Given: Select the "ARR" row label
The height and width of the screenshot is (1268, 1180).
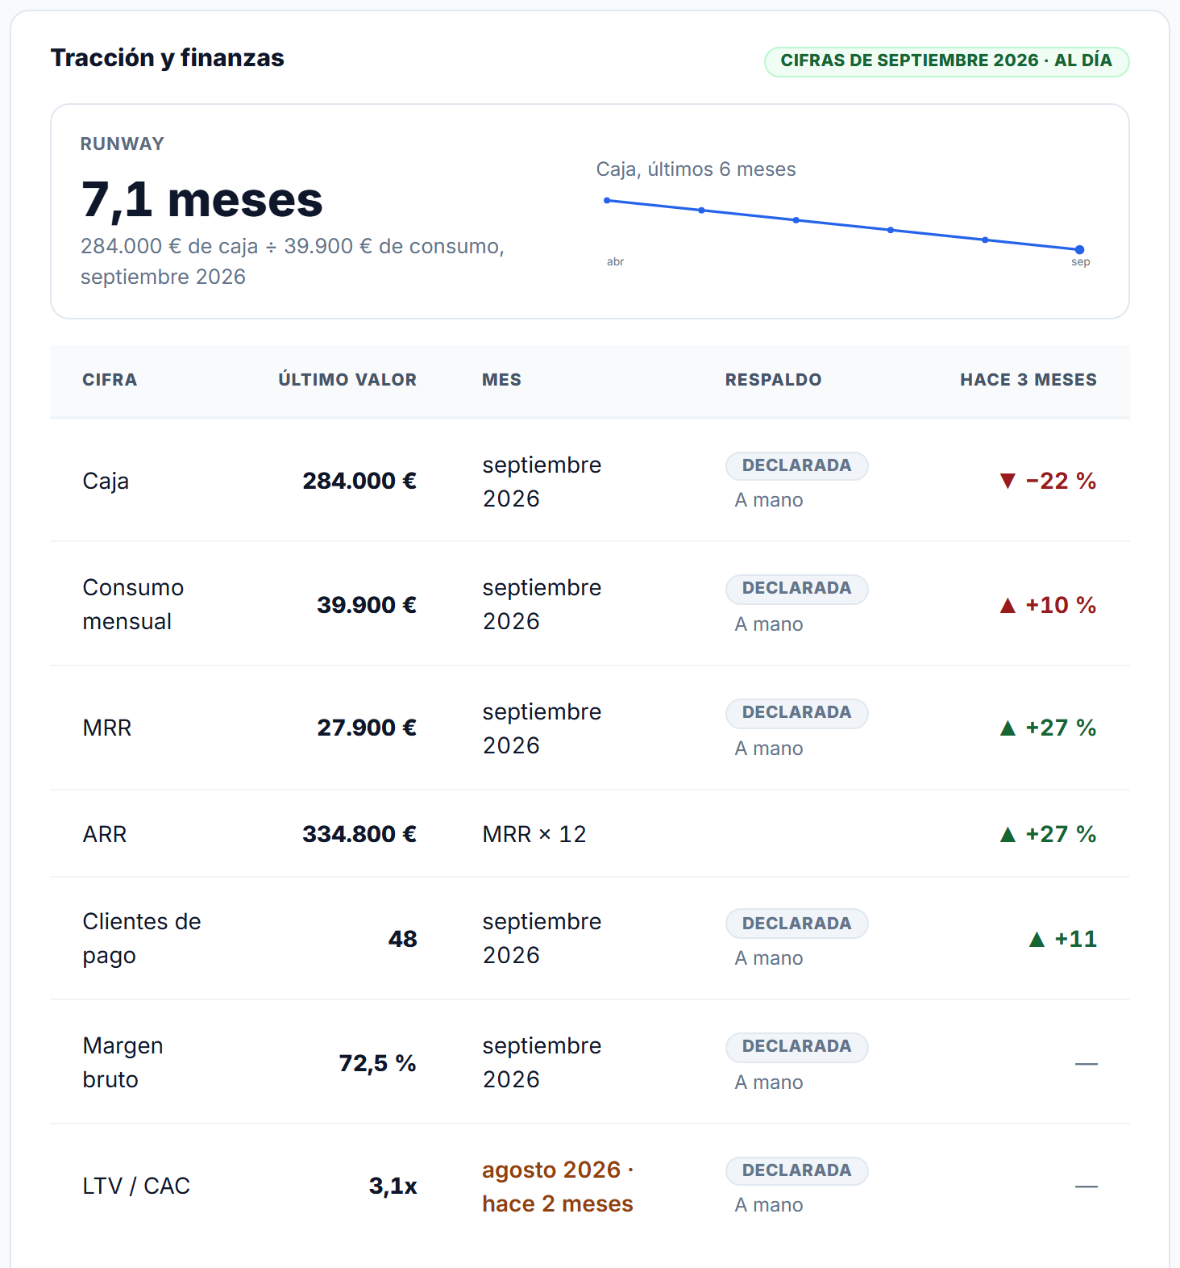Looking at the screenshot, I should [105, 835].
